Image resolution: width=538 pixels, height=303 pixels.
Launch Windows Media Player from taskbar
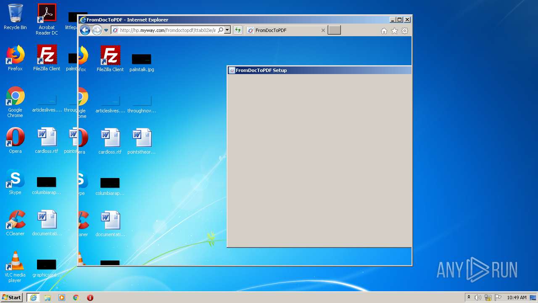[x=62, y=298]
